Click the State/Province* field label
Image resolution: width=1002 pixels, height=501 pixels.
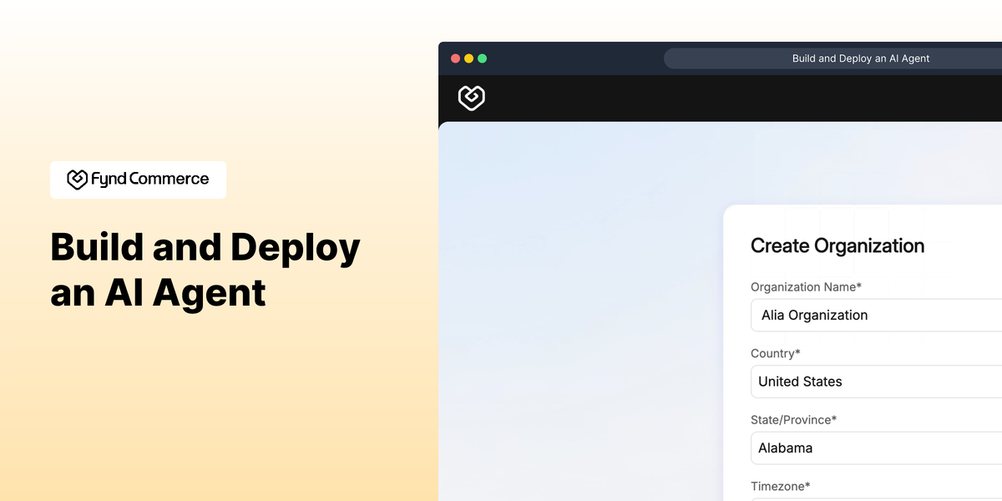pos(793,420)
